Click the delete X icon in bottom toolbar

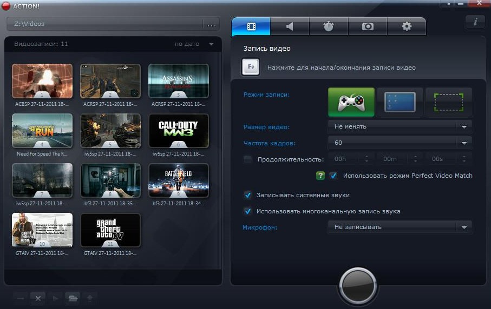(x=38, y=298)
